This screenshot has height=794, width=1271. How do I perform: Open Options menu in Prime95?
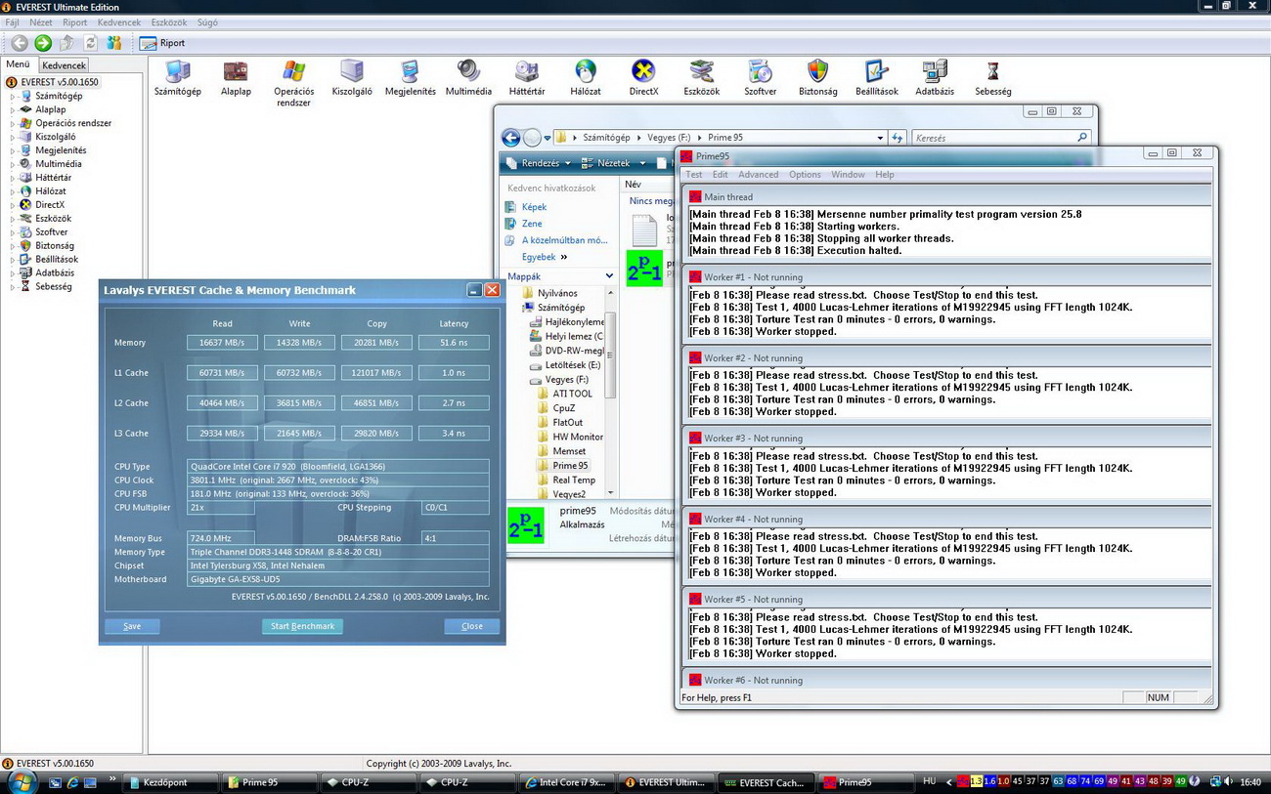(805, 175)
